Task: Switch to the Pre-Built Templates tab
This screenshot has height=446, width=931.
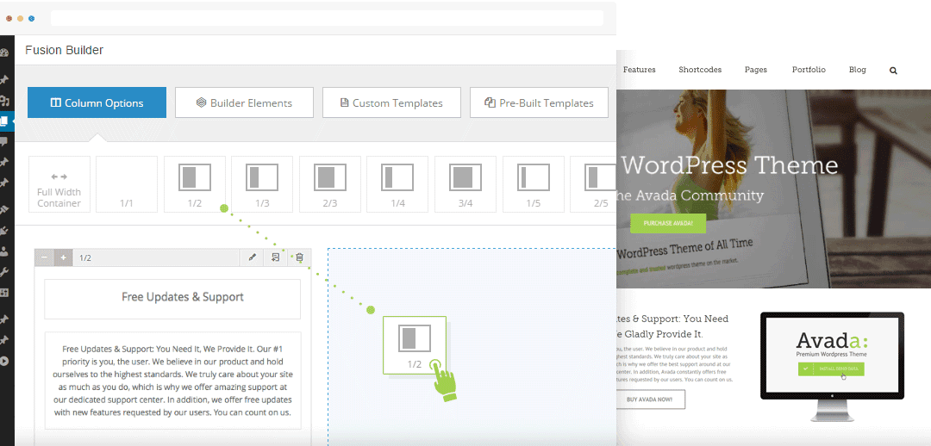Action: [x=539, y=102]
